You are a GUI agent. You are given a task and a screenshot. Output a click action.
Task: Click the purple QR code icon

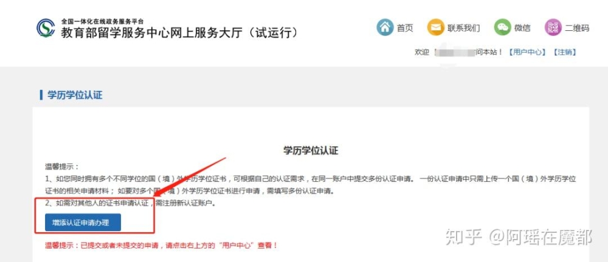coord(553,27)
